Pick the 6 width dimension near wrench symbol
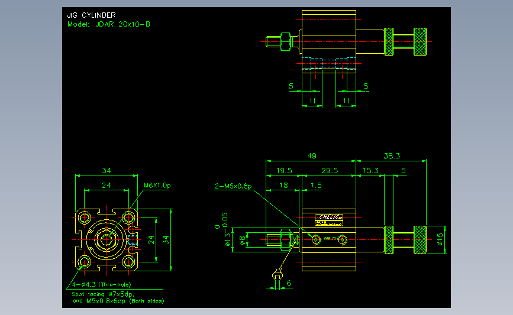Image resolution: width=513 pixels, height=315 pixels. tap(289, 283)
